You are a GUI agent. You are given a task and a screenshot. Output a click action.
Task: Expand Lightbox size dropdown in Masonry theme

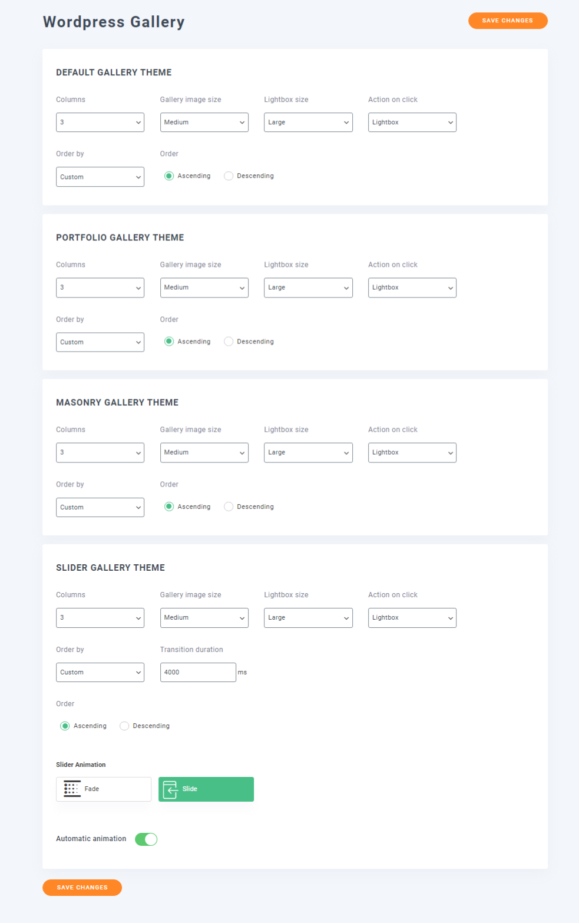pyautogui.click(x=308, y=452)
